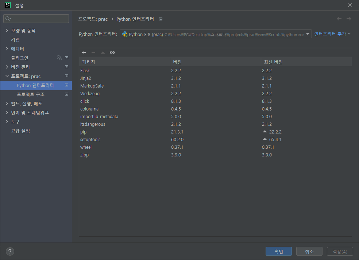Toggle show early releases eye icon
The image size is (359, 260).
point(112,53)
